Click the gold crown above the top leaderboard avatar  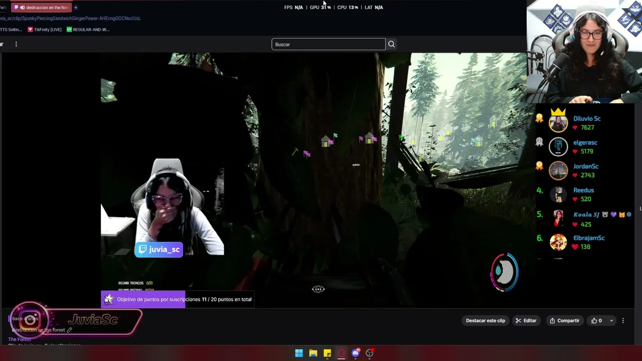558,112
